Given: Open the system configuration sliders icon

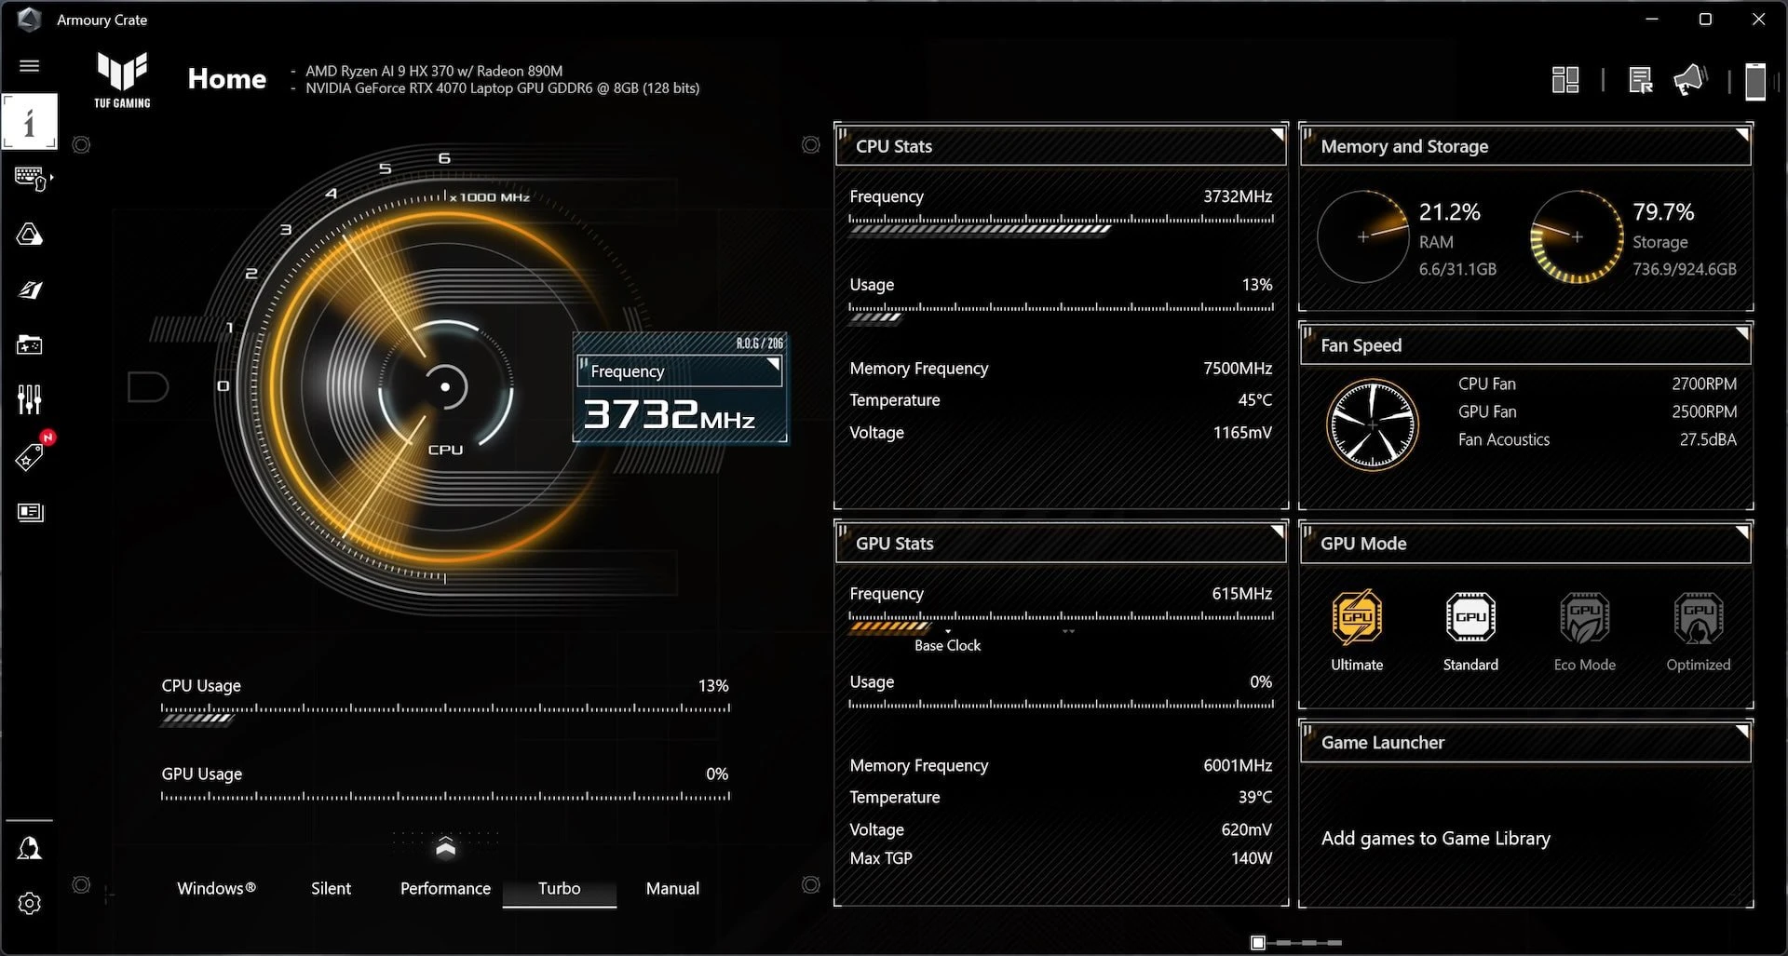Looking at the screenshot, I should [30, 398].
